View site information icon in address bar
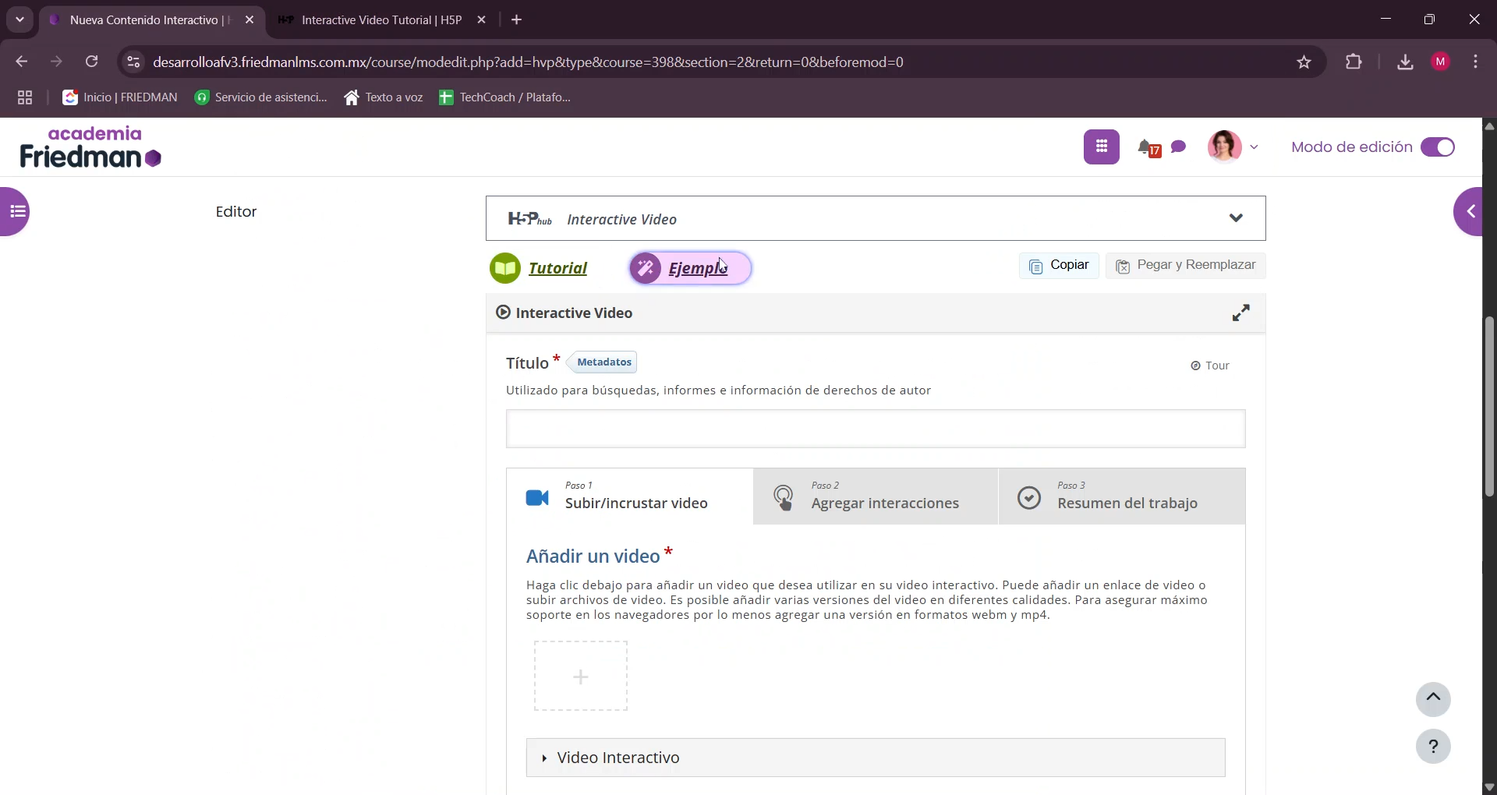The width and height of the screenshot is (1497, 795). 133,62
